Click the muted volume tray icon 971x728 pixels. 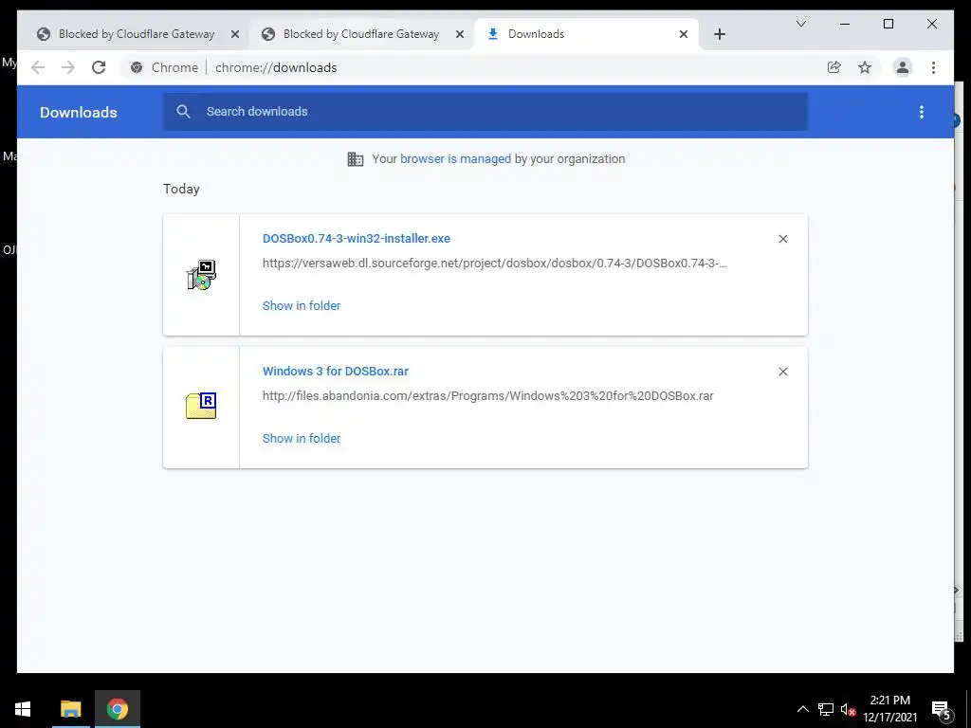(848, 709)
